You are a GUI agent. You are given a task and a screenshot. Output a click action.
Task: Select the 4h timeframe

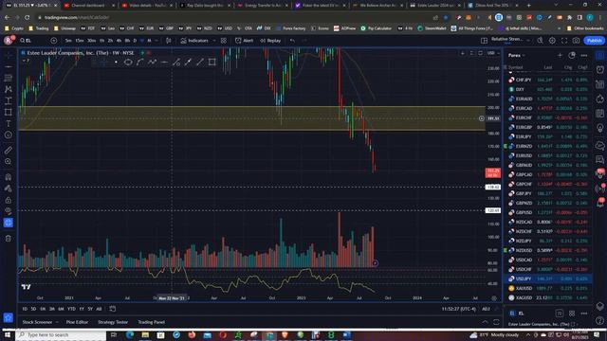pos(119,41)
